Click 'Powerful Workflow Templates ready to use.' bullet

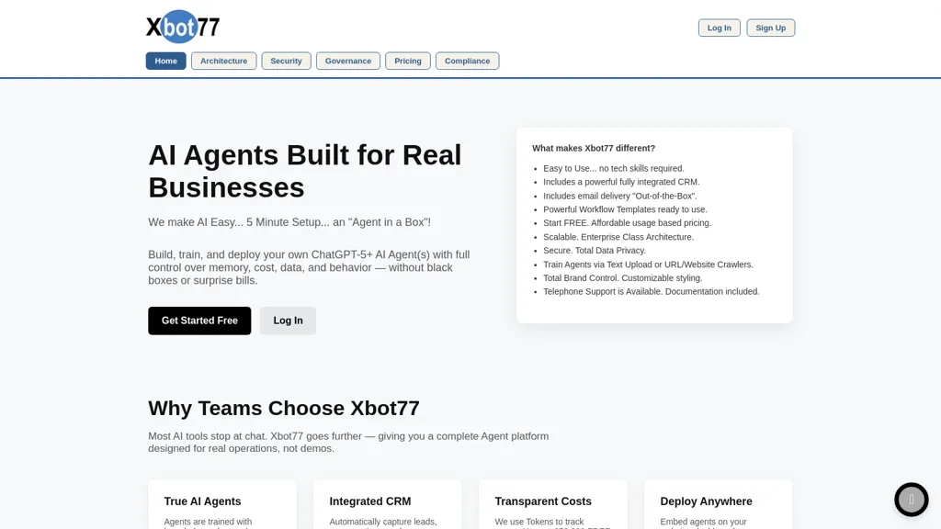(x=625, y=209)
